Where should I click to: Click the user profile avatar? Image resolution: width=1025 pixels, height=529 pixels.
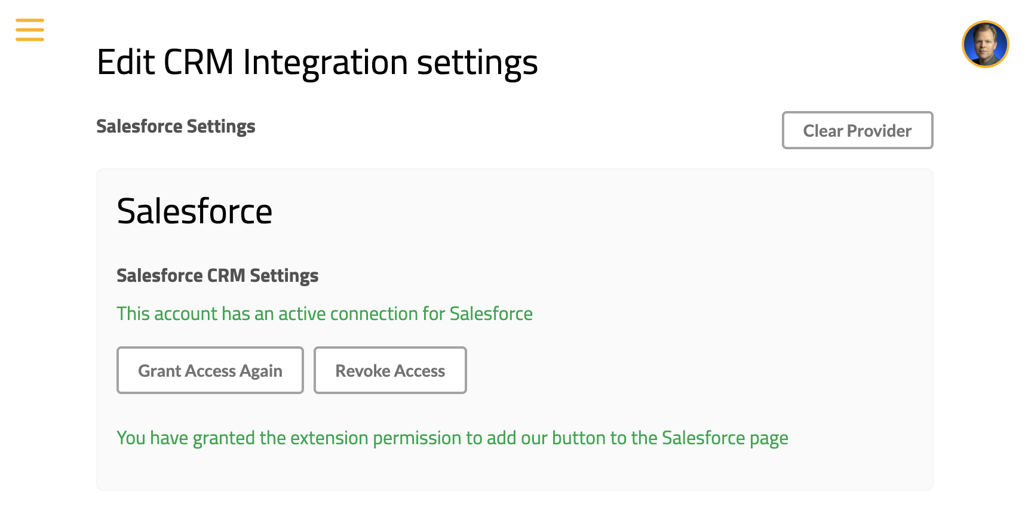(x=985, y=44)
